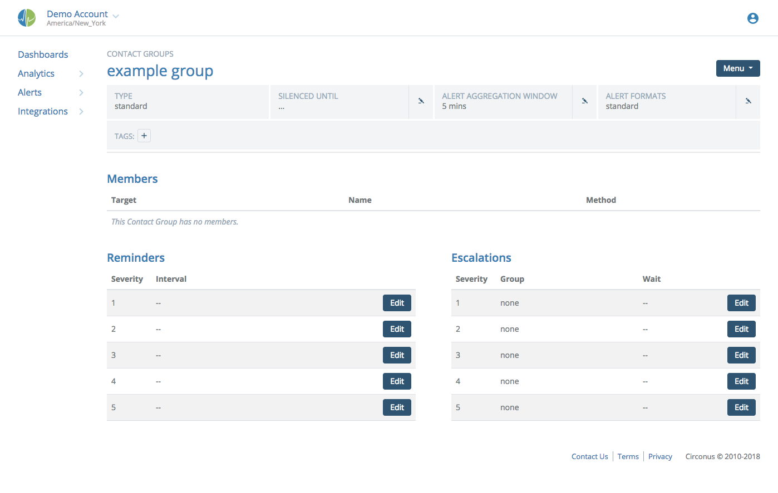The width and height of the screenshot is (778, 493).
Task: Click the Circonus logo icon
Action: pyautogui.click(x=27, y=18)
